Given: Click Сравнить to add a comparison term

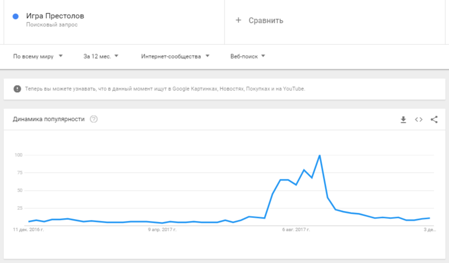Looking at the screenshot, I should coord(266,21).
